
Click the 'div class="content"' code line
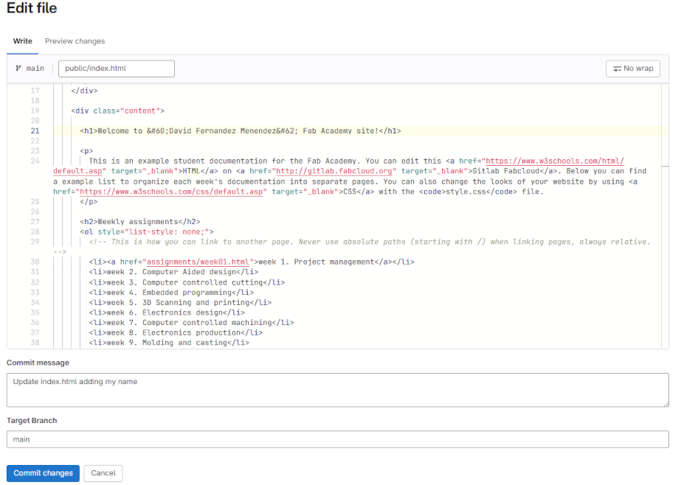[118, 111]
